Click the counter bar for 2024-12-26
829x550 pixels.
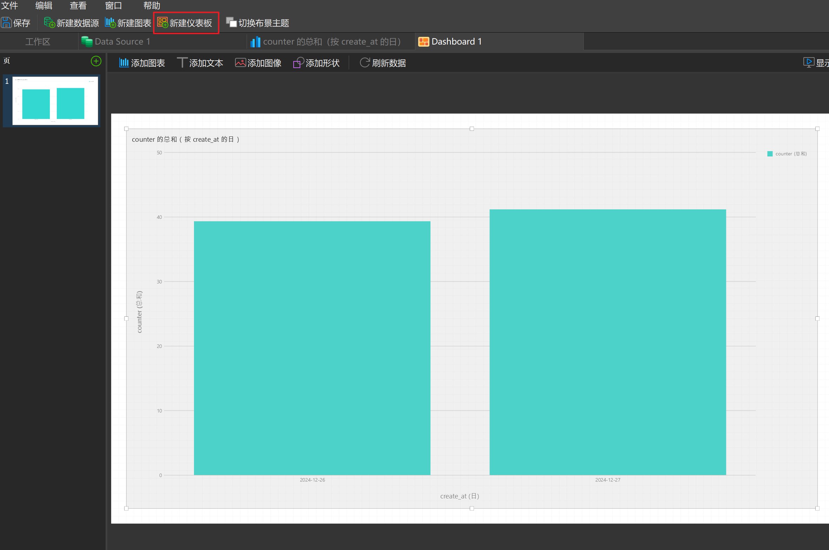coord(313,347)
